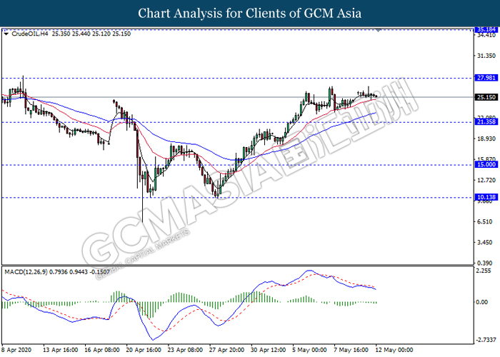The width and height of the screenshot is (500, 357).
Task: Click the CrudeOIL,H4 symbol label
Action: (30, 34)
